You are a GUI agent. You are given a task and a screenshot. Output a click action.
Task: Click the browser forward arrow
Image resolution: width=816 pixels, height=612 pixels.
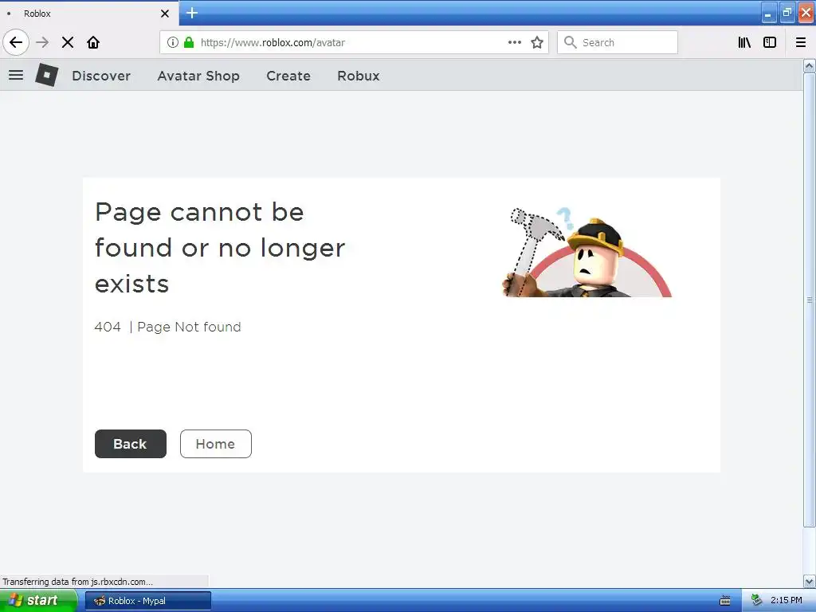point(43,42)
